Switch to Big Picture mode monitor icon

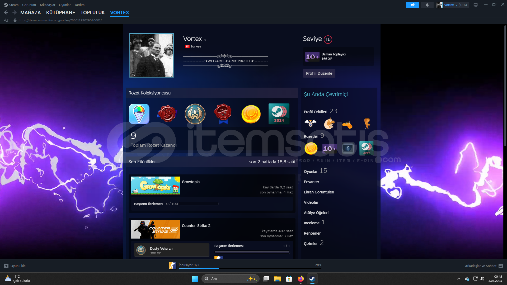click(476, 5)
